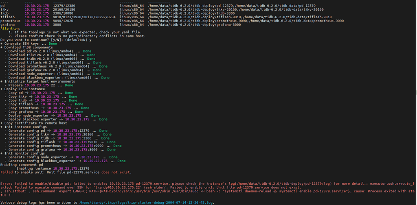417x205 pixels.
Task: Click the debug log file path at the bottom
Action: 146,203
